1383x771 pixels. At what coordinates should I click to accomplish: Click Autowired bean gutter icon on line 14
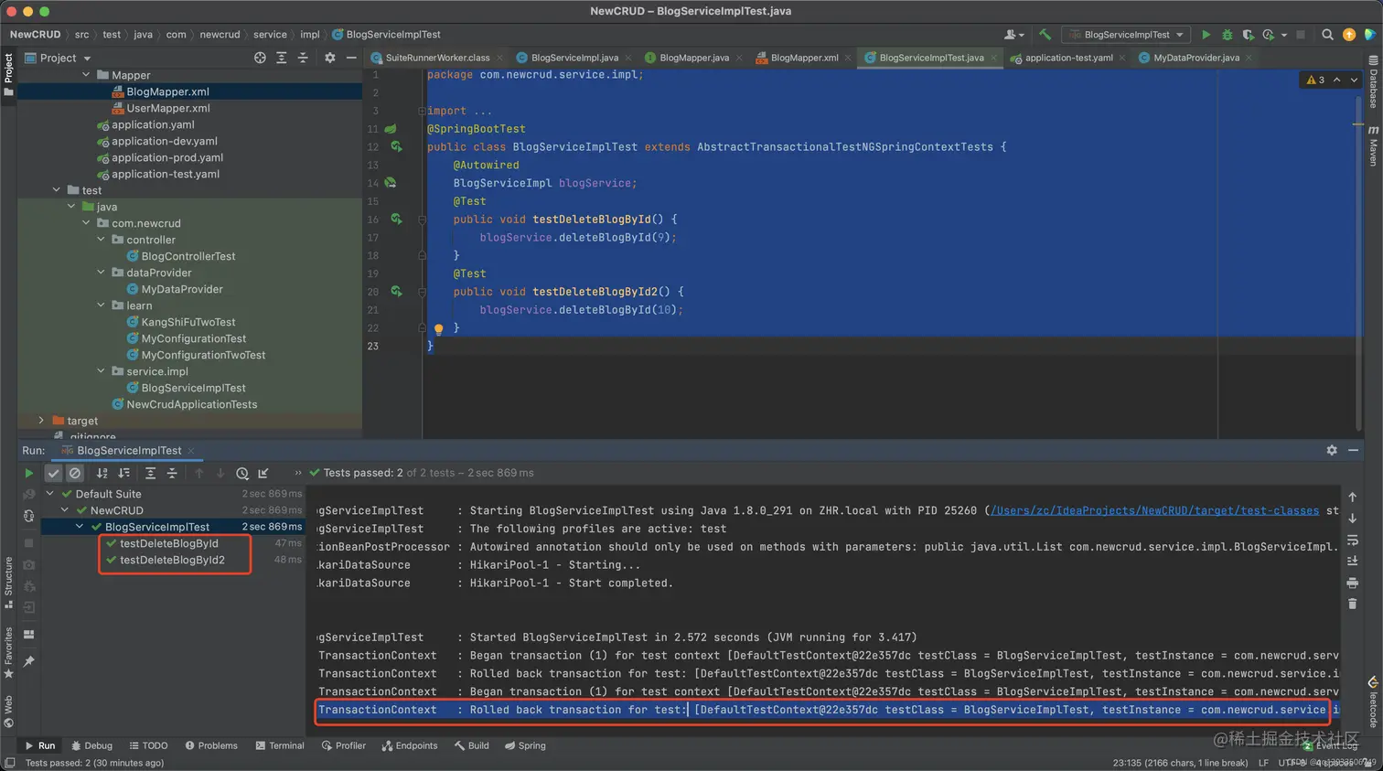pyautogui.click(x=391, y=183)
